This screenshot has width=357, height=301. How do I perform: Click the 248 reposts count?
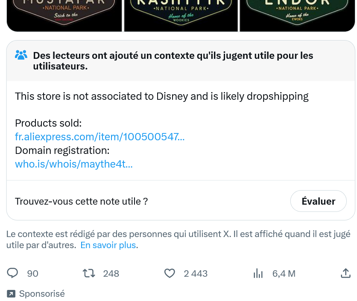tap(111, 274)
